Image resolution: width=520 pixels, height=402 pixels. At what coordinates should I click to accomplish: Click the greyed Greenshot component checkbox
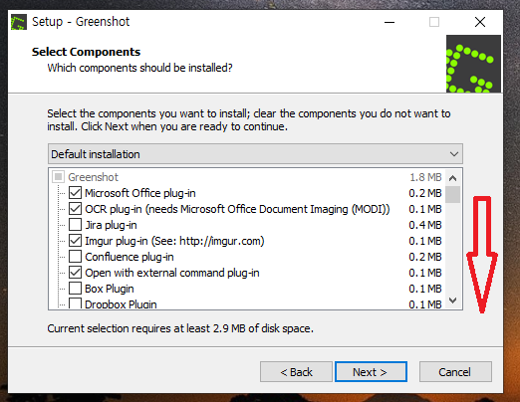tap(59, 177)
